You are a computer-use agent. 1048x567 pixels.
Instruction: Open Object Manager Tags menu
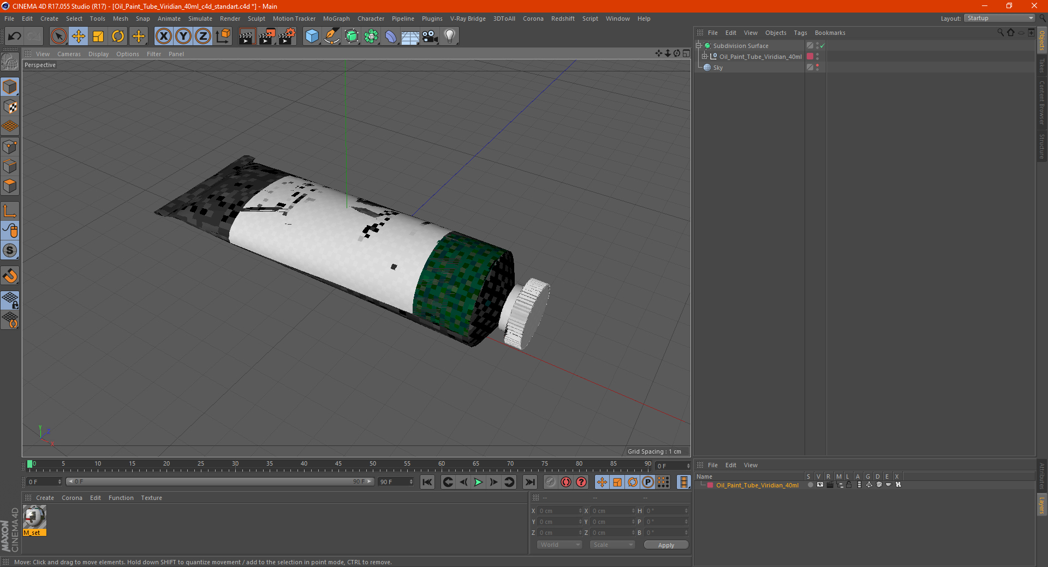click(x=800, y=33)
